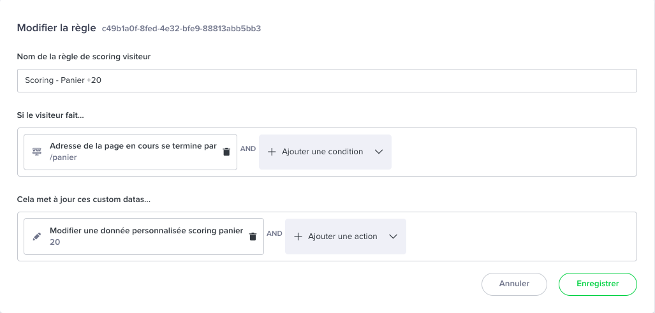The image size is (655, 313).
Task: Click the plus icon in Ajouter une condition
Action: point(272,152)
